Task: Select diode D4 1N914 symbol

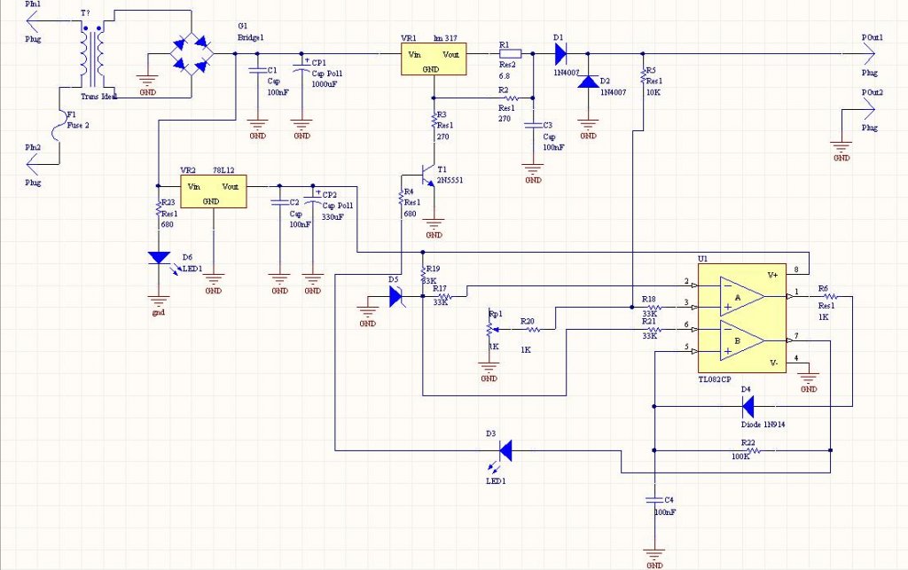Action: (748, 406)
